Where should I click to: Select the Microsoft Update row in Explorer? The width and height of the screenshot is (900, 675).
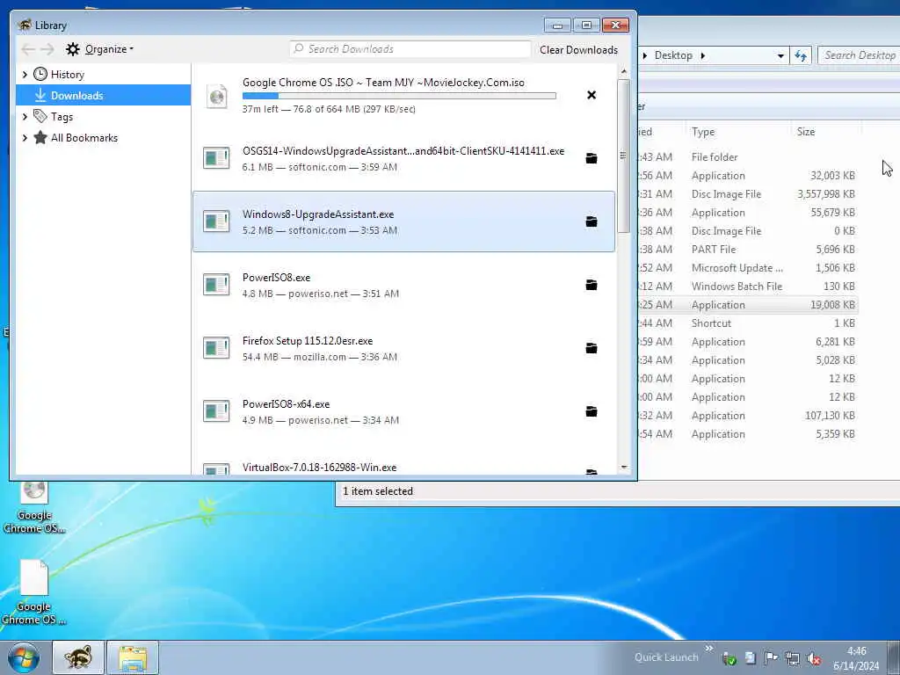pyautogui.click(x=748, y=267)
